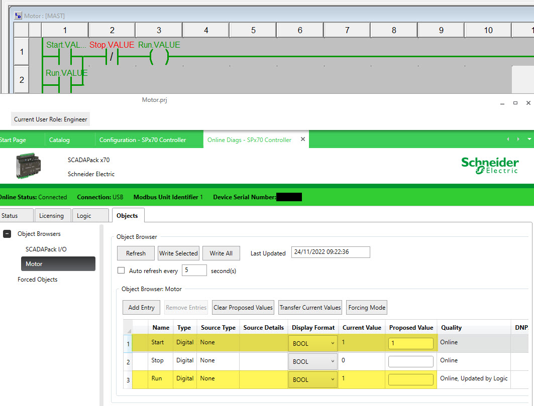Select Forced Objects in the tree
This screenshot has width=534, height=406.
[x=38, y=280]
